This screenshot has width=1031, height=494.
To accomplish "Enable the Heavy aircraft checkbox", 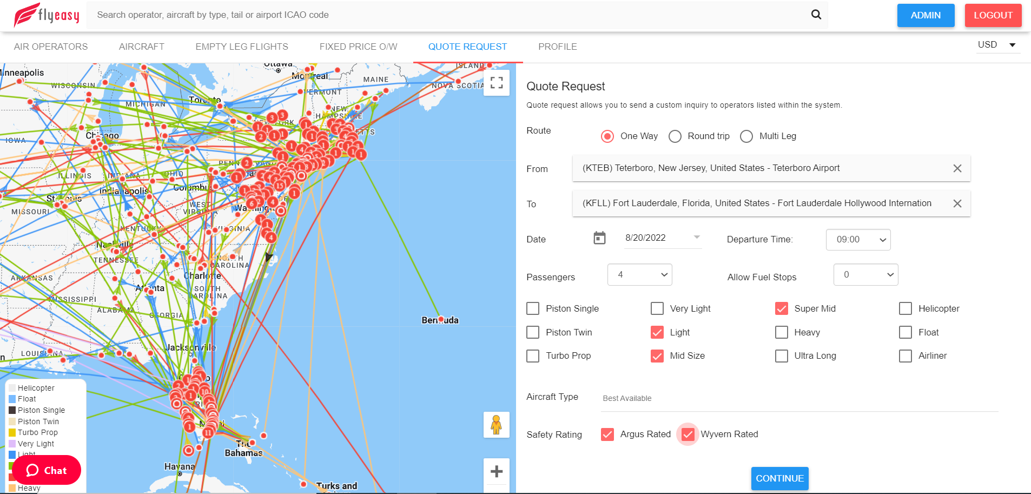I will 782,332.
